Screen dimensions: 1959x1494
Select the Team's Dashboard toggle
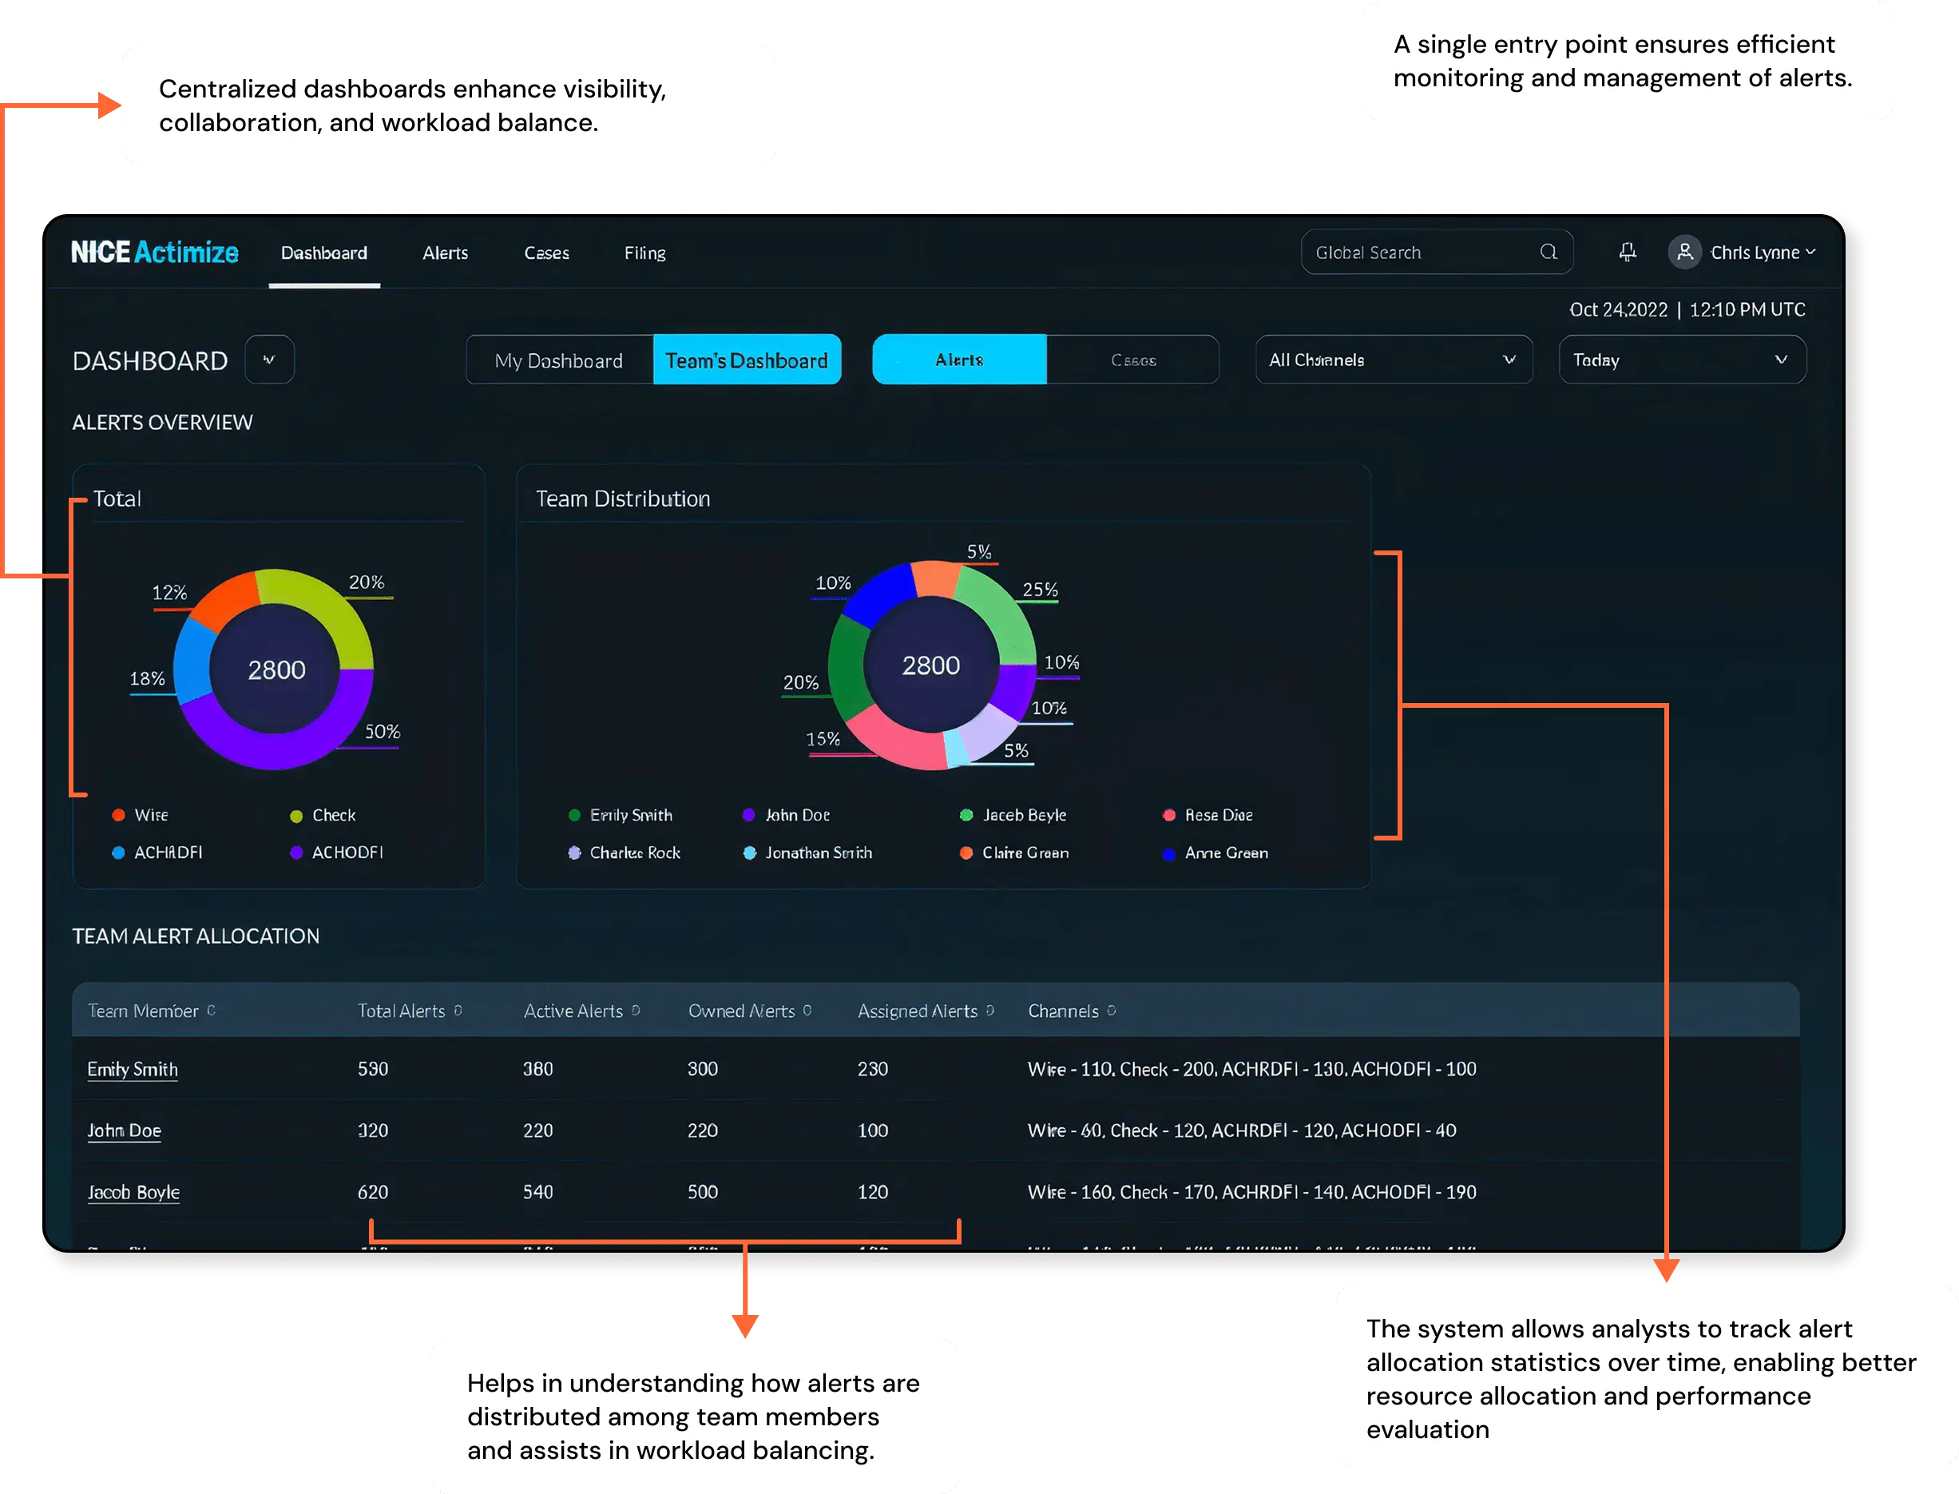(747, 360)
